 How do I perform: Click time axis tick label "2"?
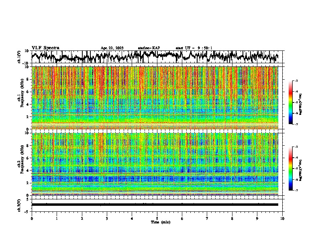[x=82, y=219]
